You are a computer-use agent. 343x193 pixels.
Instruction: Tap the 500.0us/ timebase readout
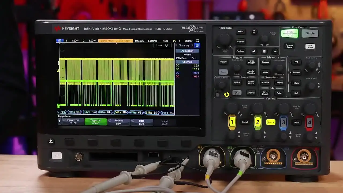click(x=140, y=41)
